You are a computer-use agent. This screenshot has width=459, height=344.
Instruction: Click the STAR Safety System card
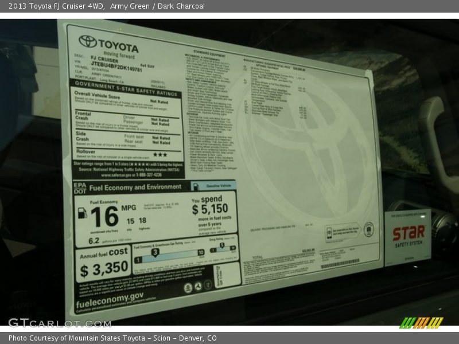click(407, 237)
